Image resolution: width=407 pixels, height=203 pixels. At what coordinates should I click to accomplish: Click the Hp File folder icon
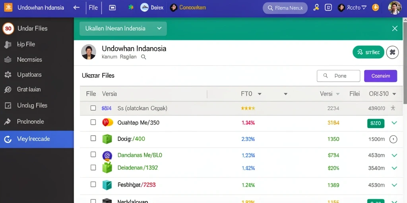pyautogui.click(x=8, y=44)
